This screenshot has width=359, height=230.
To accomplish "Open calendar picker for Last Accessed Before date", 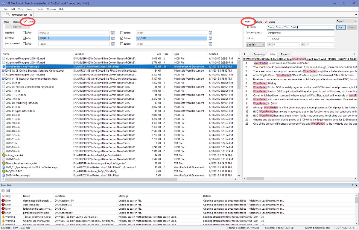I will [x=210, y=44].
